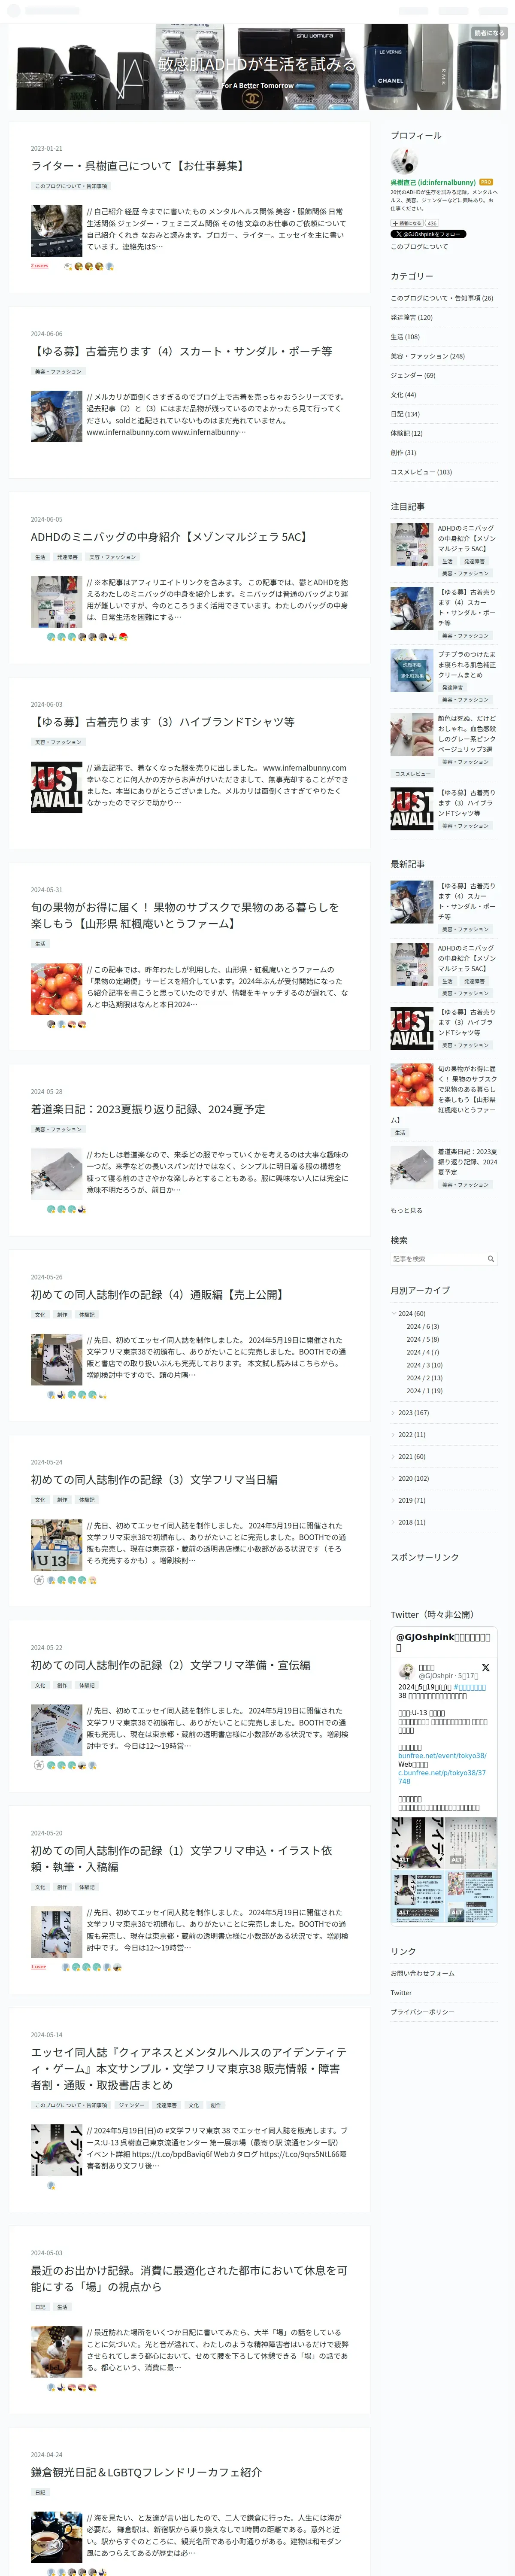Click the bunfree.net/event/tokyo38 link in tweet
The height and width of the screenshot is (2576, 515).
click(442, 1755)
